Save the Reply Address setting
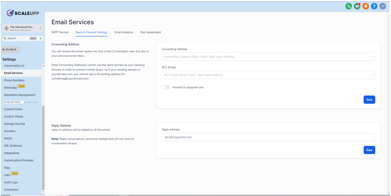The width and height of the screenshot is (391, 196). coord(369,150)
